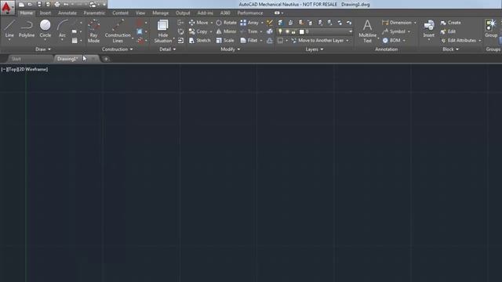Open the Move to Another Layer dropdown arrow
Image resolution: width=502 pixels, height=282 pixels.
pos(347,41)
